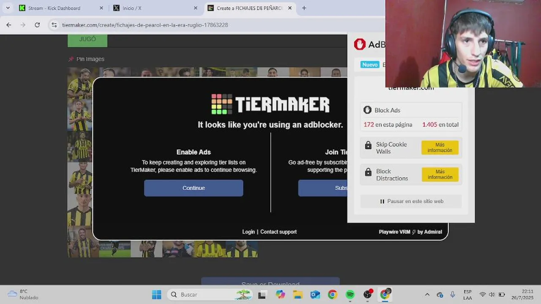The width and height of the screenshot is (541, 304).
Task: Open the Windows Start menu
Action: pyautogui.click(x=156, y=294)
